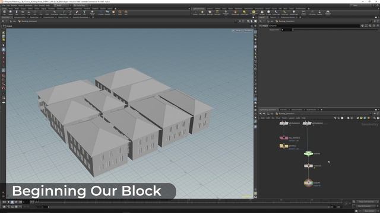Viewport: 380px width, 213px height.
Task: Switch to Animation Editor tab
Action: point(20,17)
